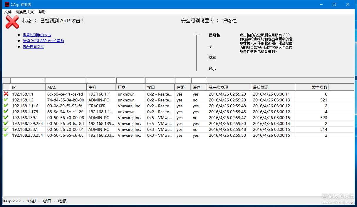Select MAC cell 00-50-56-e5-c6-8c

(65, 135)
